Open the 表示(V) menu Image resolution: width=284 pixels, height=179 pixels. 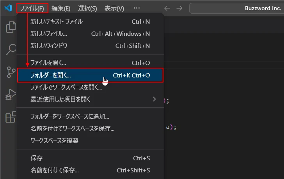pos(114,8)
